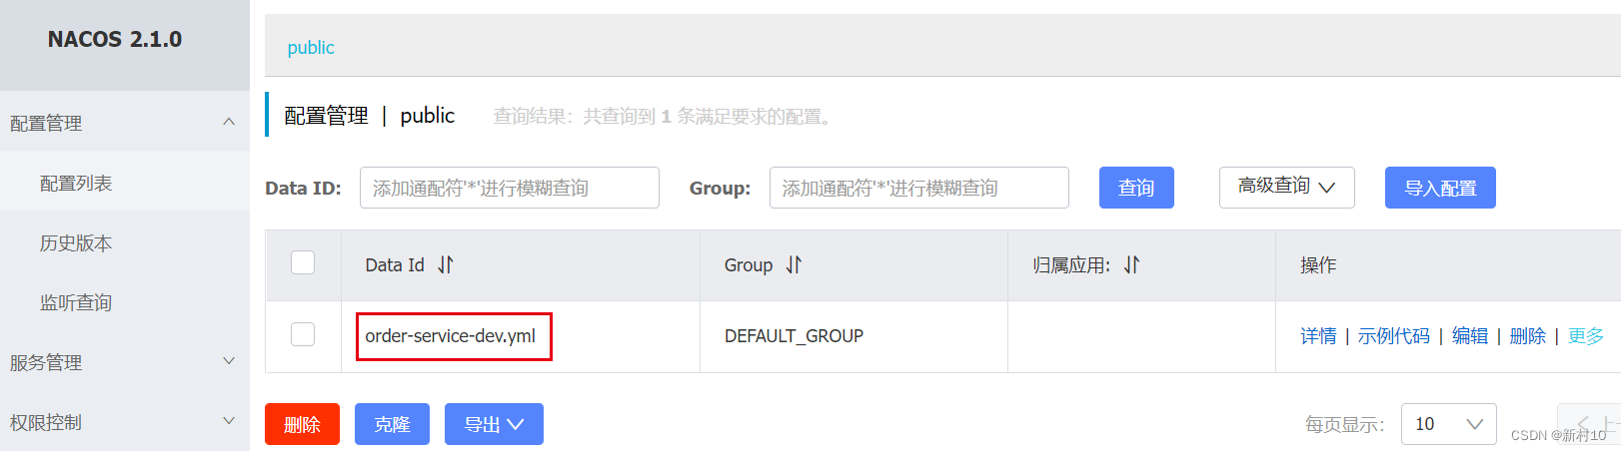Image resolution: width=1621 pixels, height=451 pixels.
Task: Expand the 服务管理 sidebar section
Action: [228, 361]
